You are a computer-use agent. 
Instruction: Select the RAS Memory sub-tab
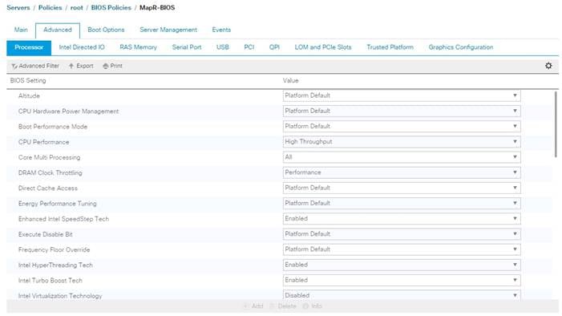(x=139, y=47)
